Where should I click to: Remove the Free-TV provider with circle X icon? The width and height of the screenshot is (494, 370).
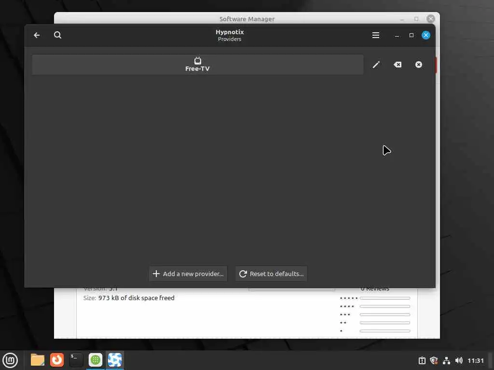(x=419, y=65)
